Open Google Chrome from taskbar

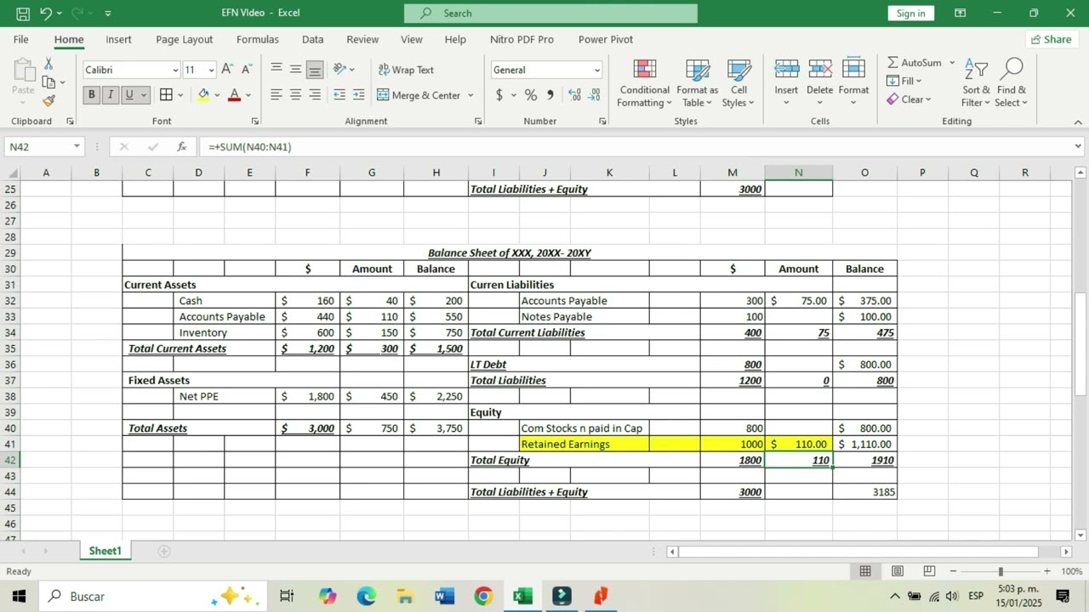[x=483, y=596]
